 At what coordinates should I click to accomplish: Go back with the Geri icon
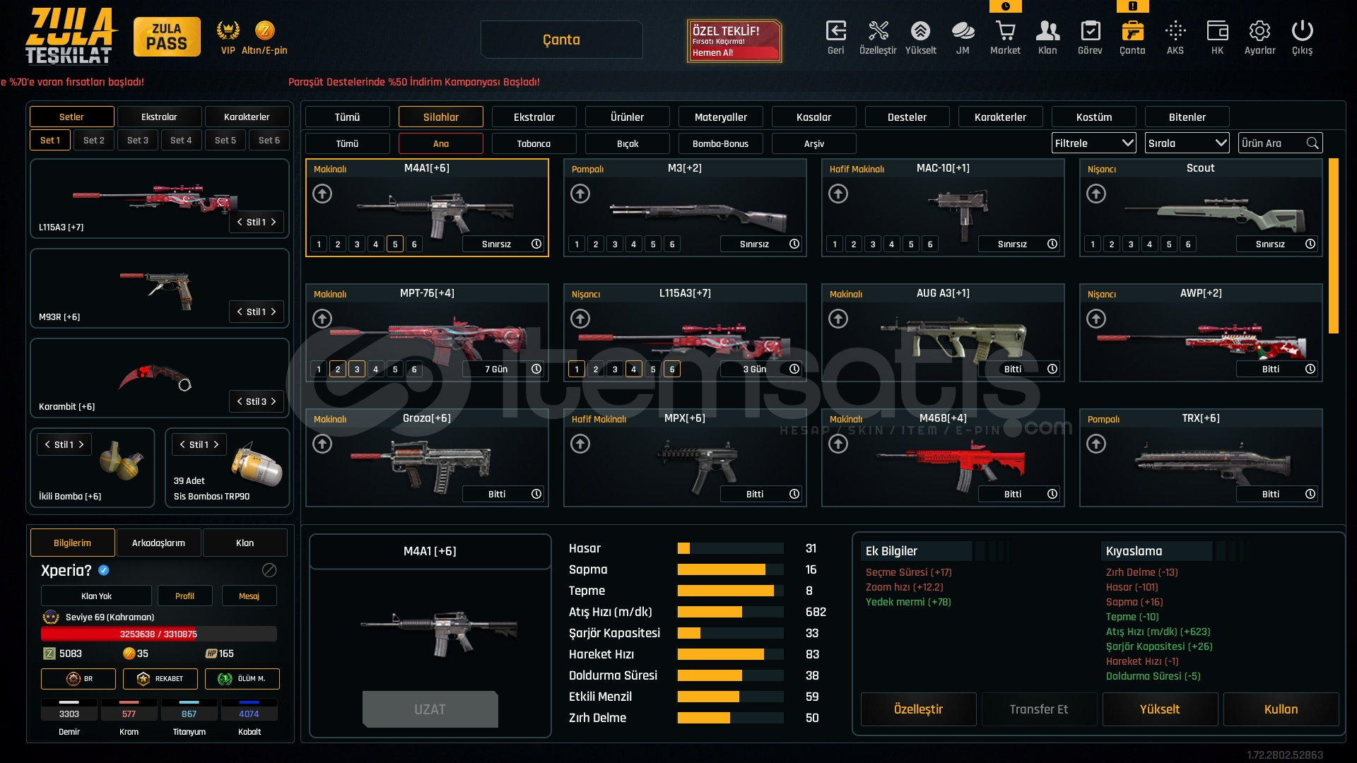(x=835, y=31)
